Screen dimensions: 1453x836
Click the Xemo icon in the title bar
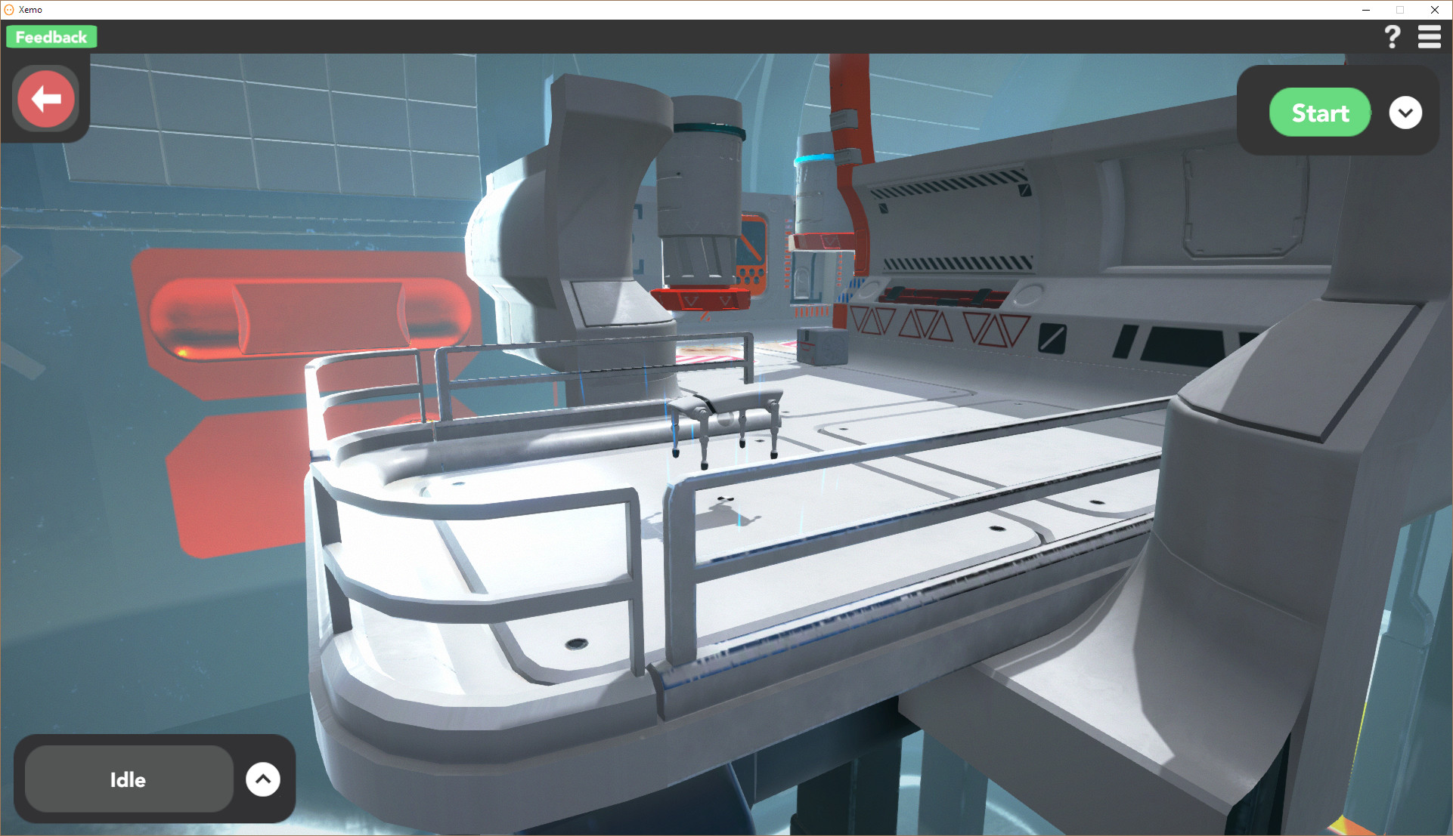point(8,9)
